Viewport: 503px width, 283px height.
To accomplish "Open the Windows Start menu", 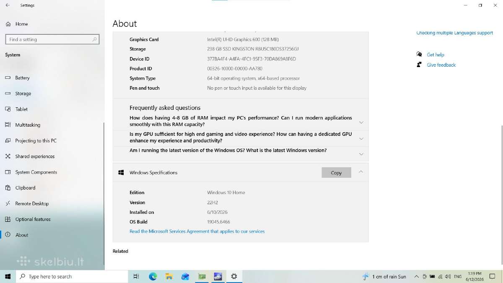I will (x=8, y=276).
